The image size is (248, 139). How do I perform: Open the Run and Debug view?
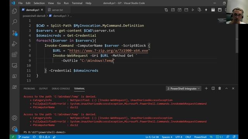click(x=14, y=44)
